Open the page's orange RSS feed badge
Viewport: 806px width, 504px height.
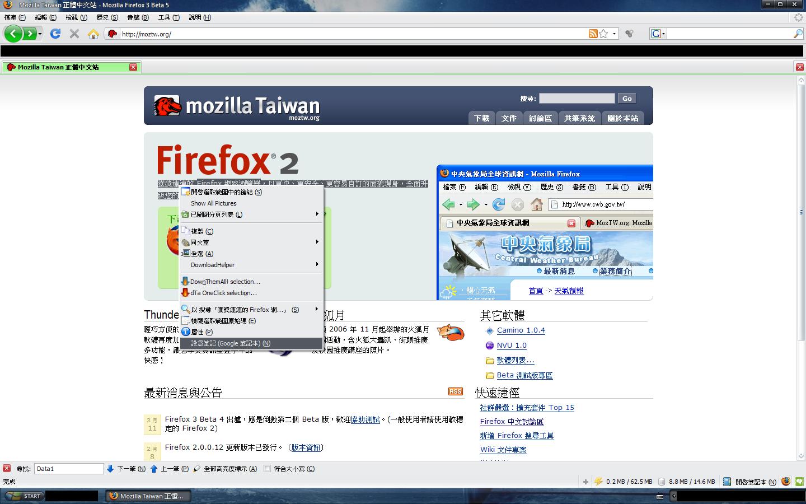coord(456,391)
